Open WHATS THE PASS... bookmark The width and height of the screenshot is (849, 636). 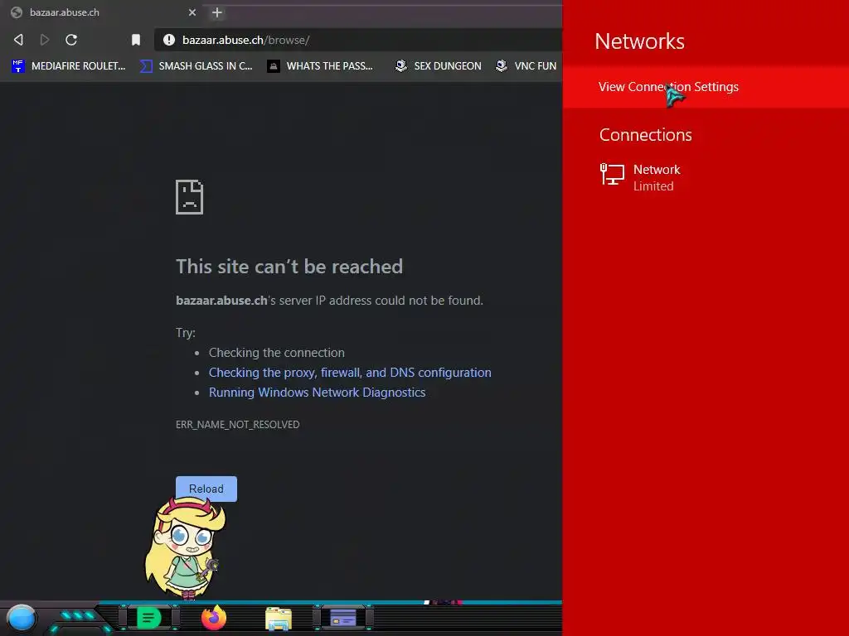coord(320,66)
